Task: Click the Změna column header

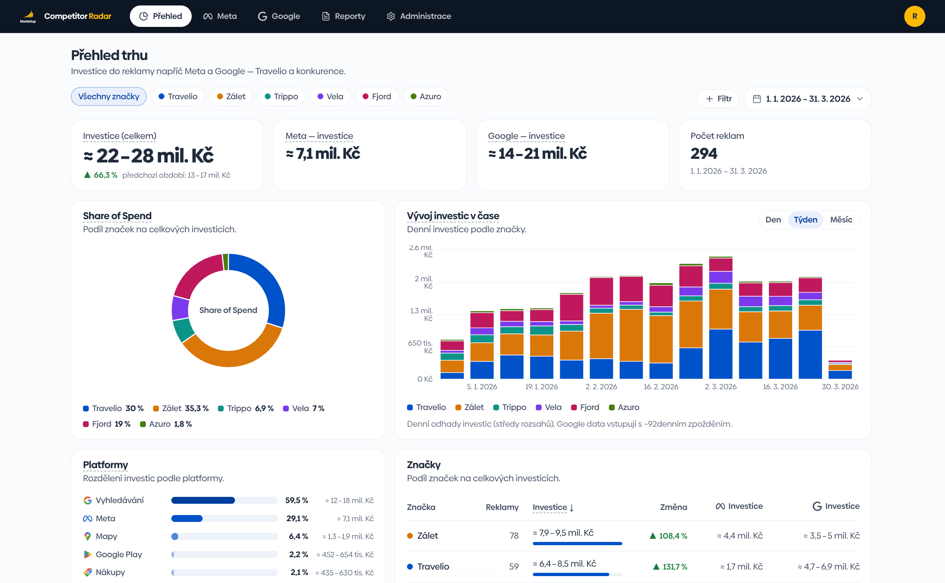Action: click(x=673, y=507)
